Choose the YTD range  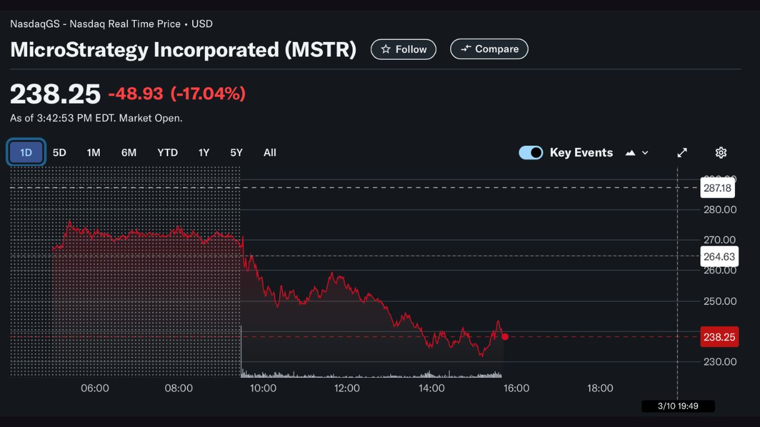pyautogui.click(x=167, y=152)
